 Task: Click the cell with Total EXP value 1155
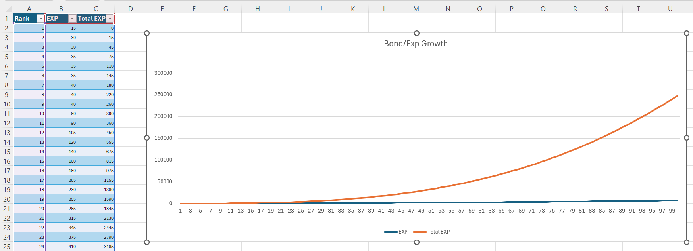click(x=96, y=180)
